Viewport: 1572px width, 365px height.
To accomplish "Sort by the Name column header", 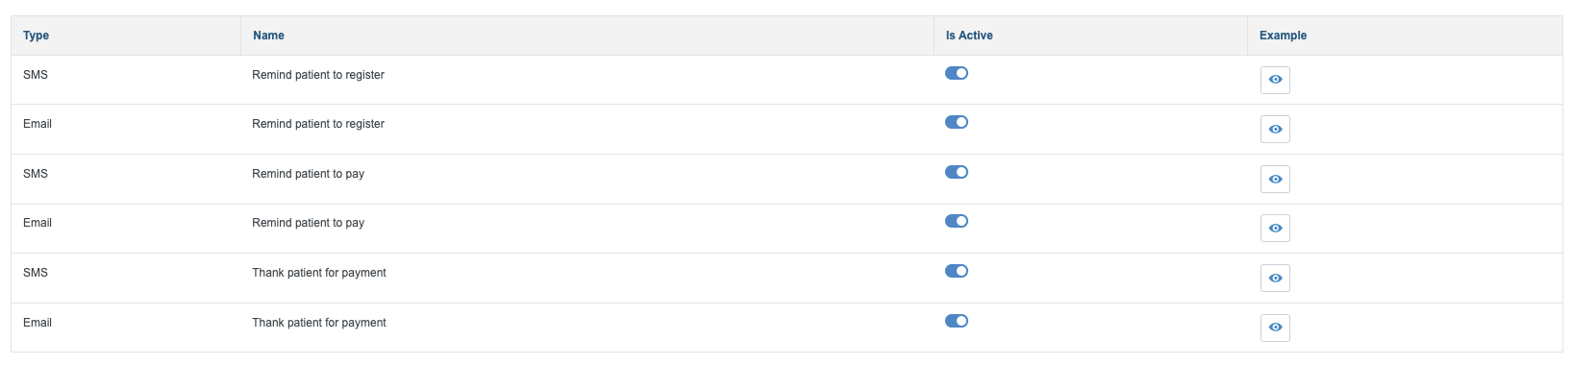I will point(268,36).
